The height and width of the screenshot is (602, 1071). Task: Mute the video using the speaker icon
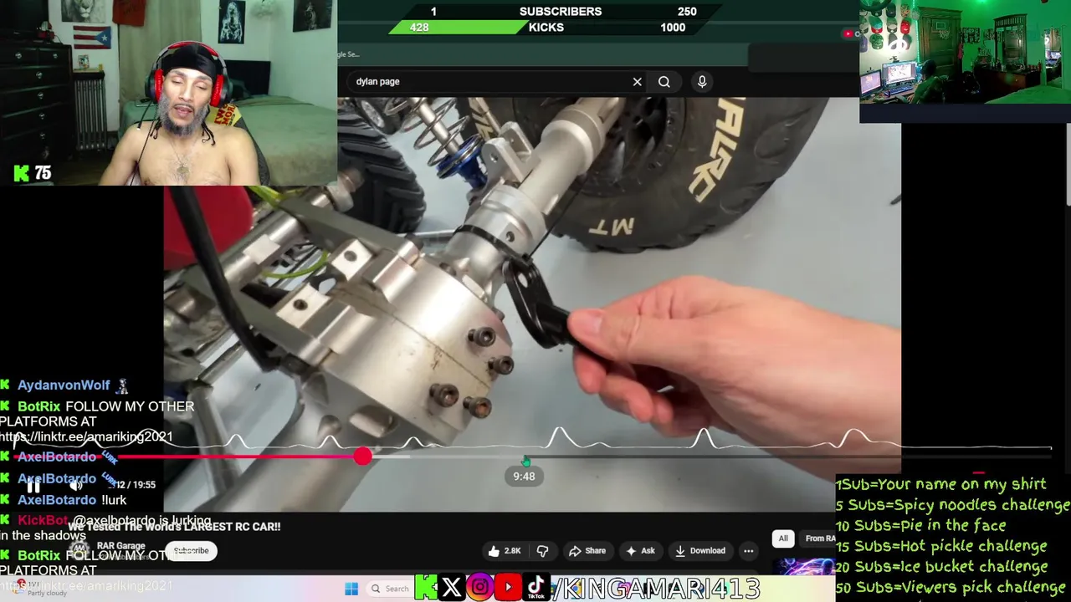[x=75, y=484]
